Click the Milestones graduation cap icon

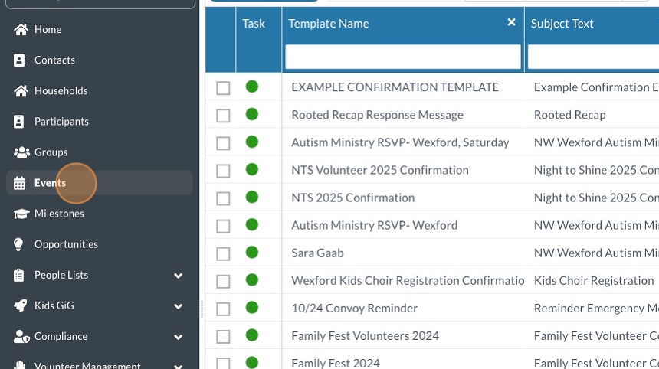tap(21, 214)
